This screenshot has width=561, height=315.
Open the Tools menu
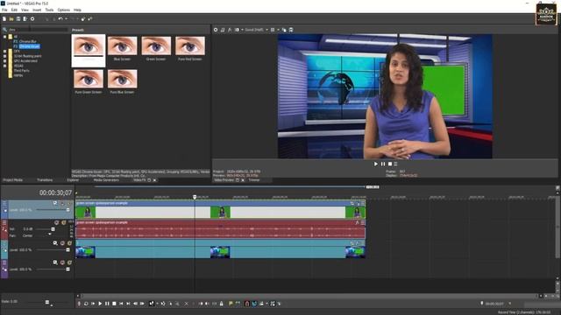(x=49, y=10)
